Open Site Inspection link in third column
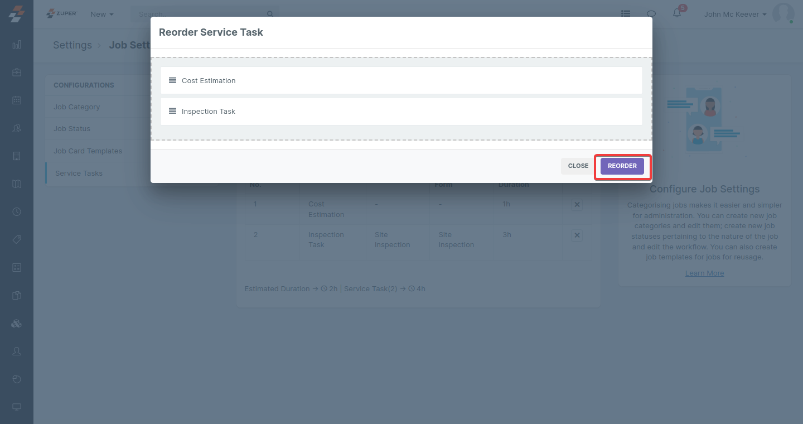 click(x=392, y=240)
